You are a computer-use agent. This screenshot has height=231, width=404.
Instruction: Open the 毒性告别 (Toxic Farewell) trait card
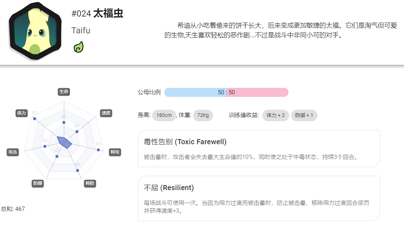tap(259, 148)
